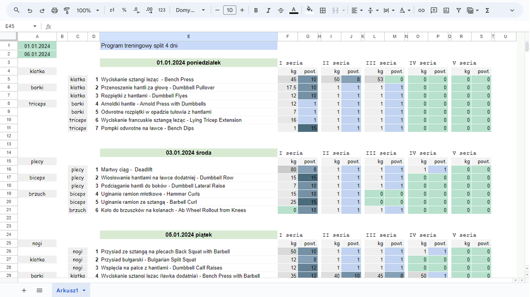Open the insert link tool
530x297 pixels.
pos(421,11)
